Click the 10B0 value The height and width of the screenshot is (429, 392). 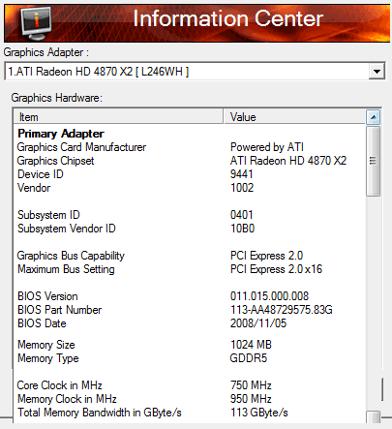coord(242,229)
